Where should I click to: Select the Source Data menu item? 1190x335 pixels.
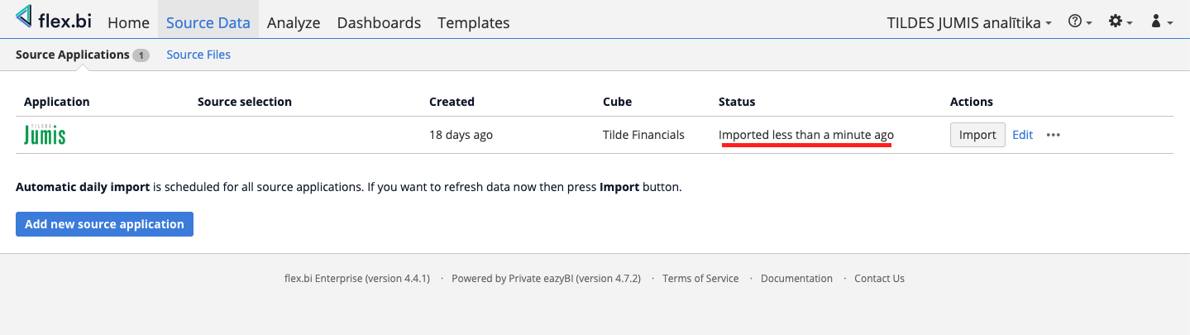[208, 22]
